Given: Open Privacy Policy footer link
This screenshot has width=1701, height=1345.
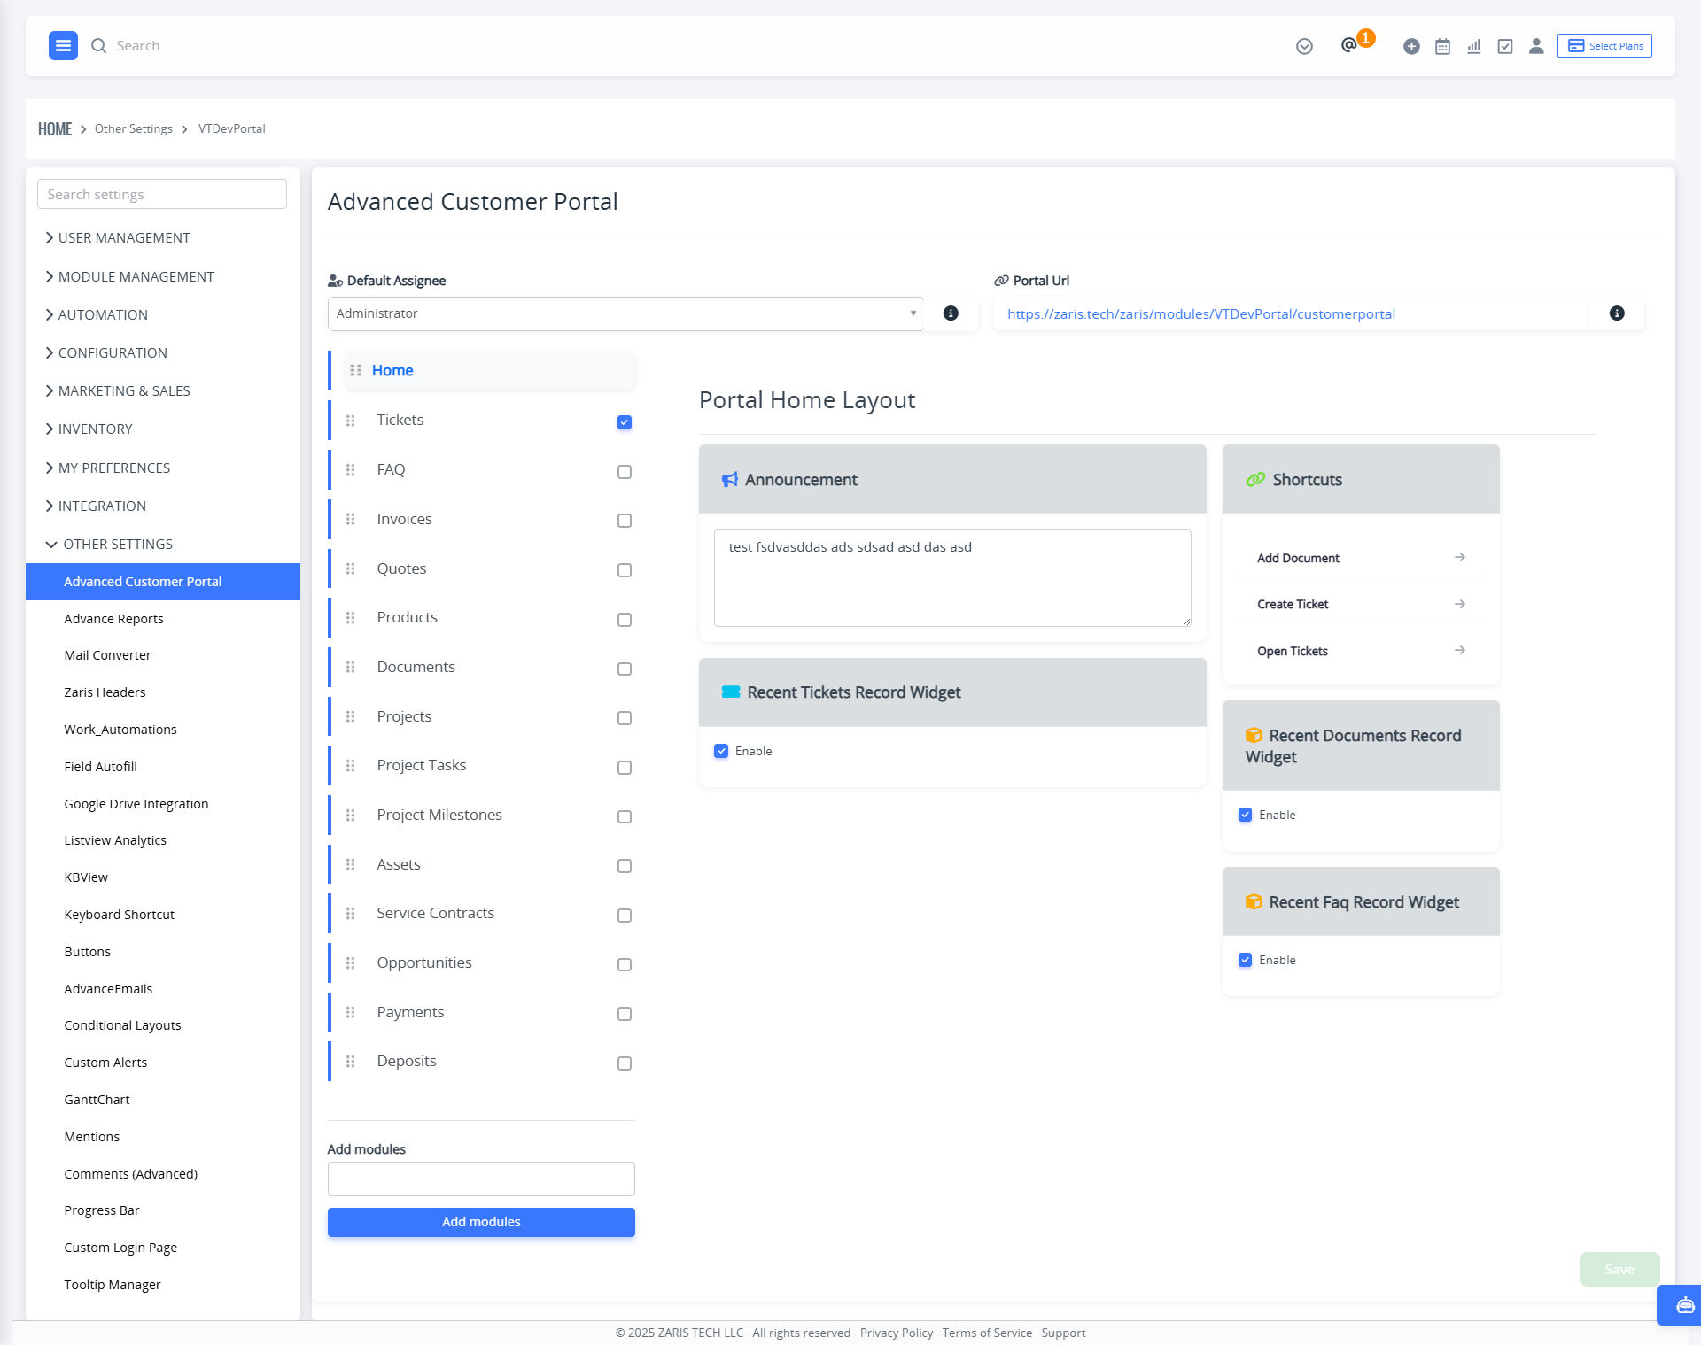Looking at the screenshot, I should point(897,1333).
